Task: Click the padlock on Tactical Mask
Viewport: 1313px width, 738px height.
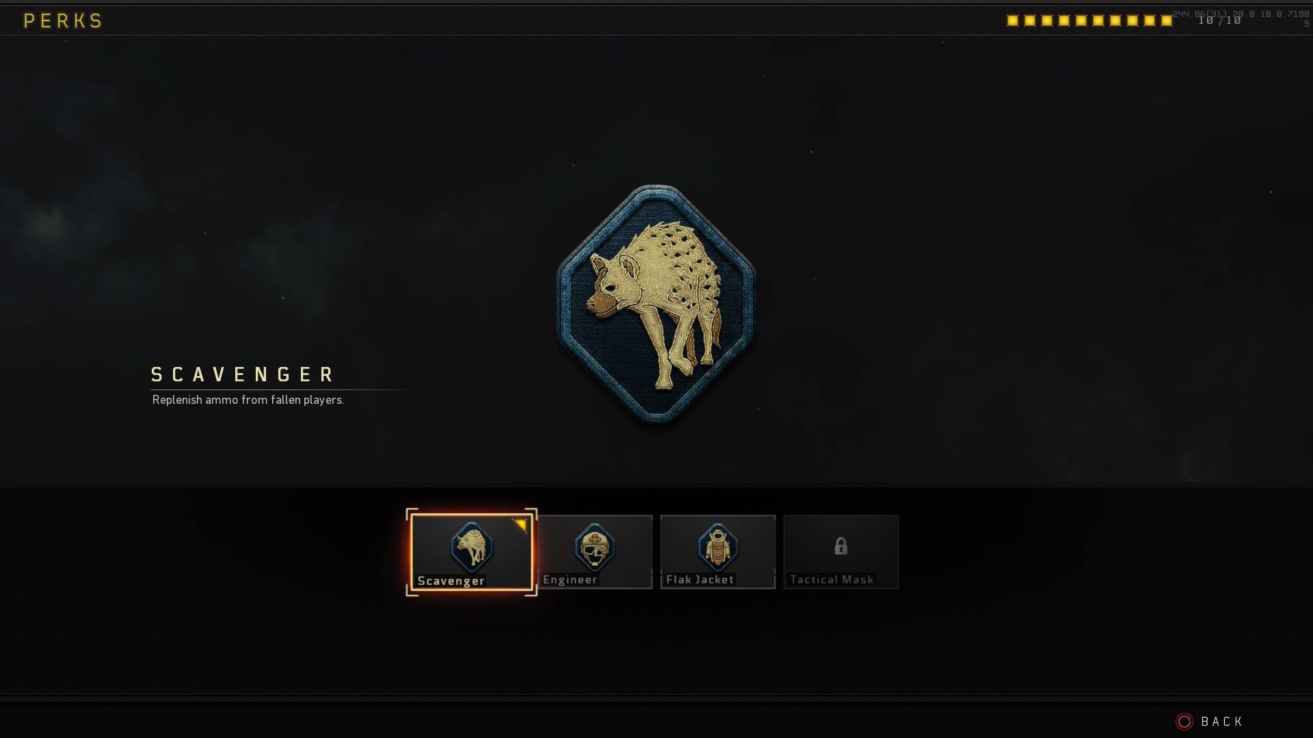Action: [840, 546]
